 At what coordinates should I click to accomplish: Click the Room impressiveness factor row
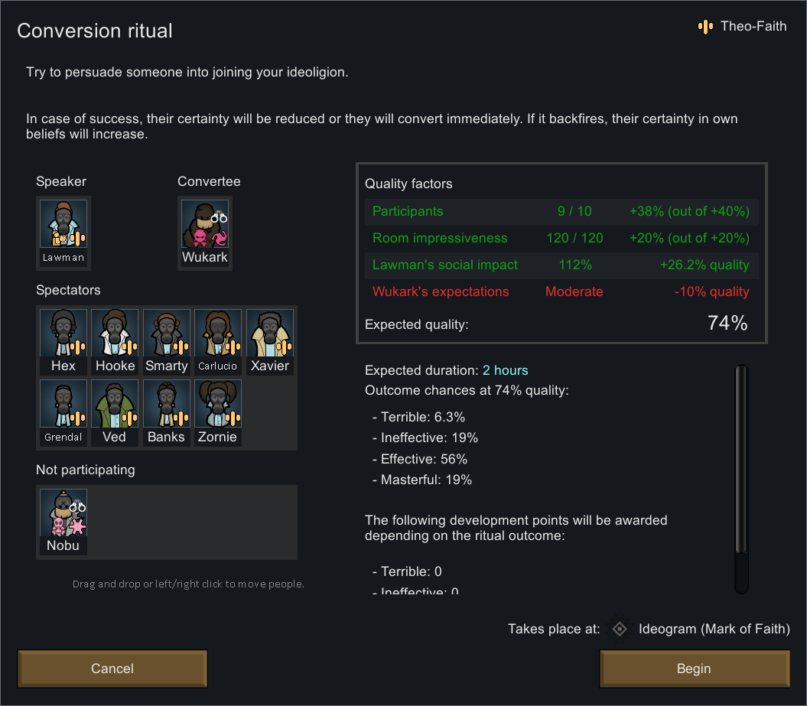point(561,239)
